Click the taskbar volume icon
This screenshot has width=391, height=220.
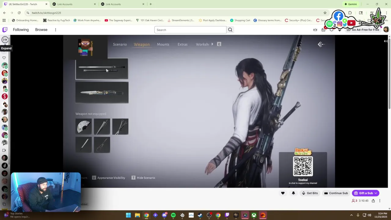tap(369, 215)
